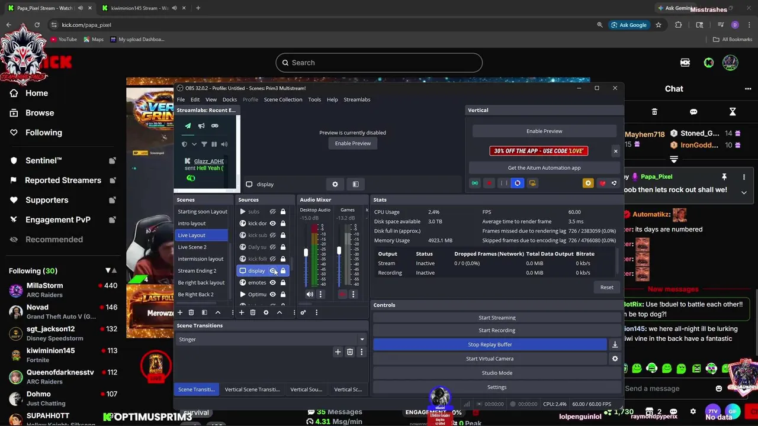Open virtual camera settings gear

[615, 359]
